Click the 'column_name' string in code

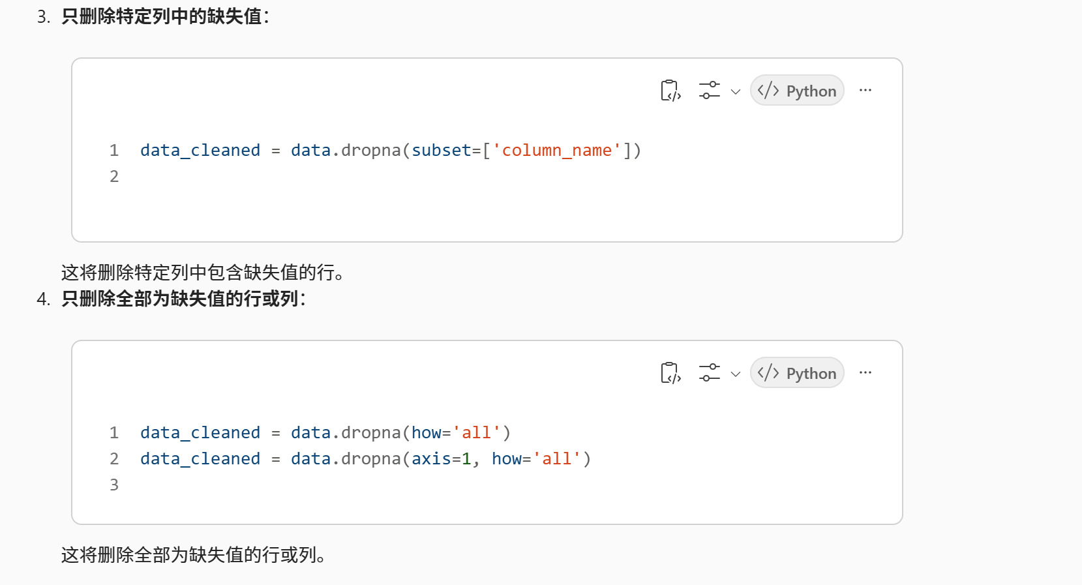(556, 151)
